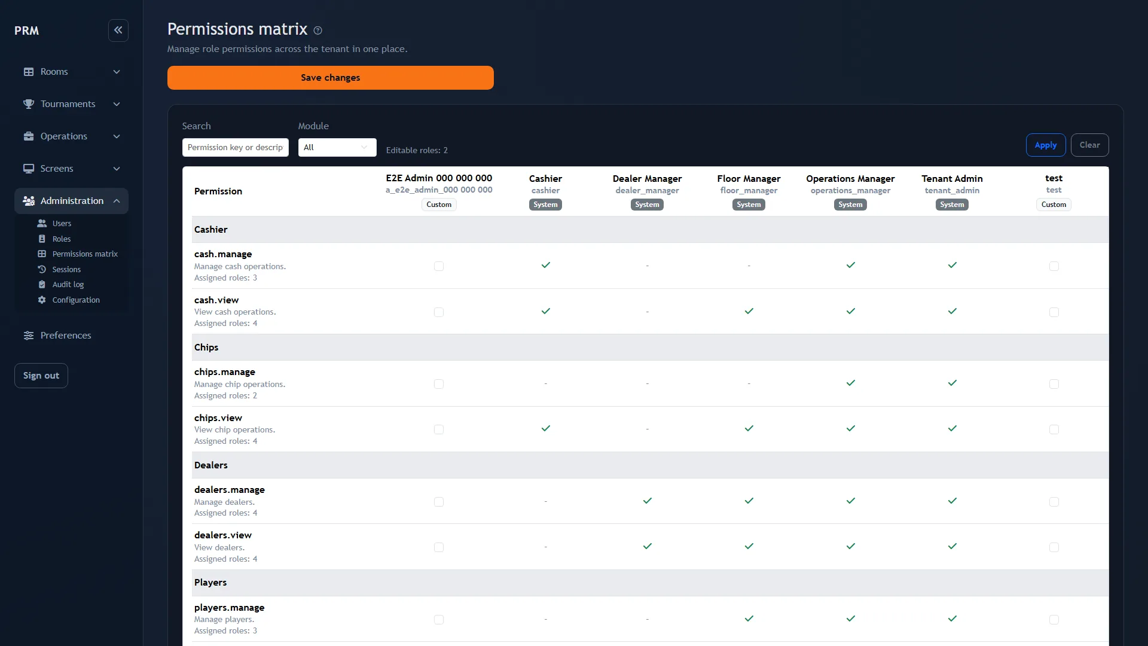Toggle chips.manage for test role
The width and height of the screenshot is (1148, 646).
[x=1054, y=384]
